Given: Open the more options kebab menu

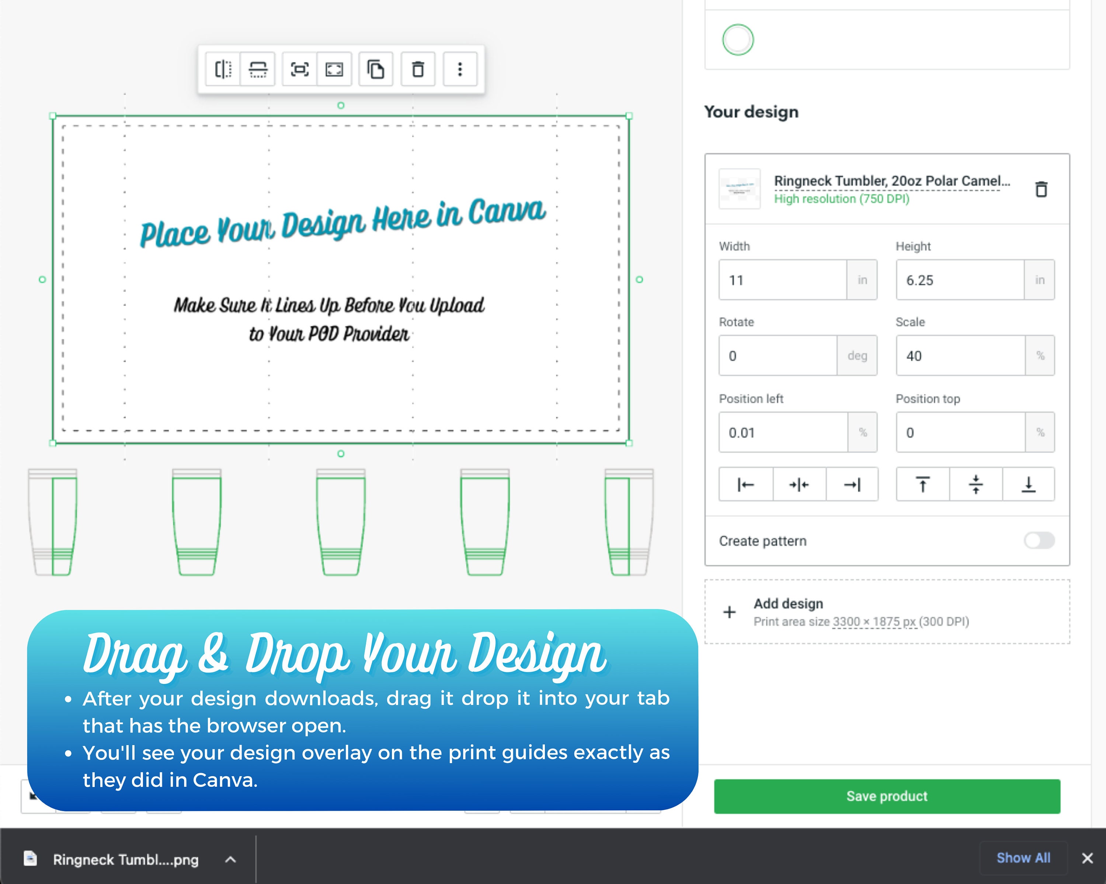Looking at the screenshot, I should coord(459,69).
